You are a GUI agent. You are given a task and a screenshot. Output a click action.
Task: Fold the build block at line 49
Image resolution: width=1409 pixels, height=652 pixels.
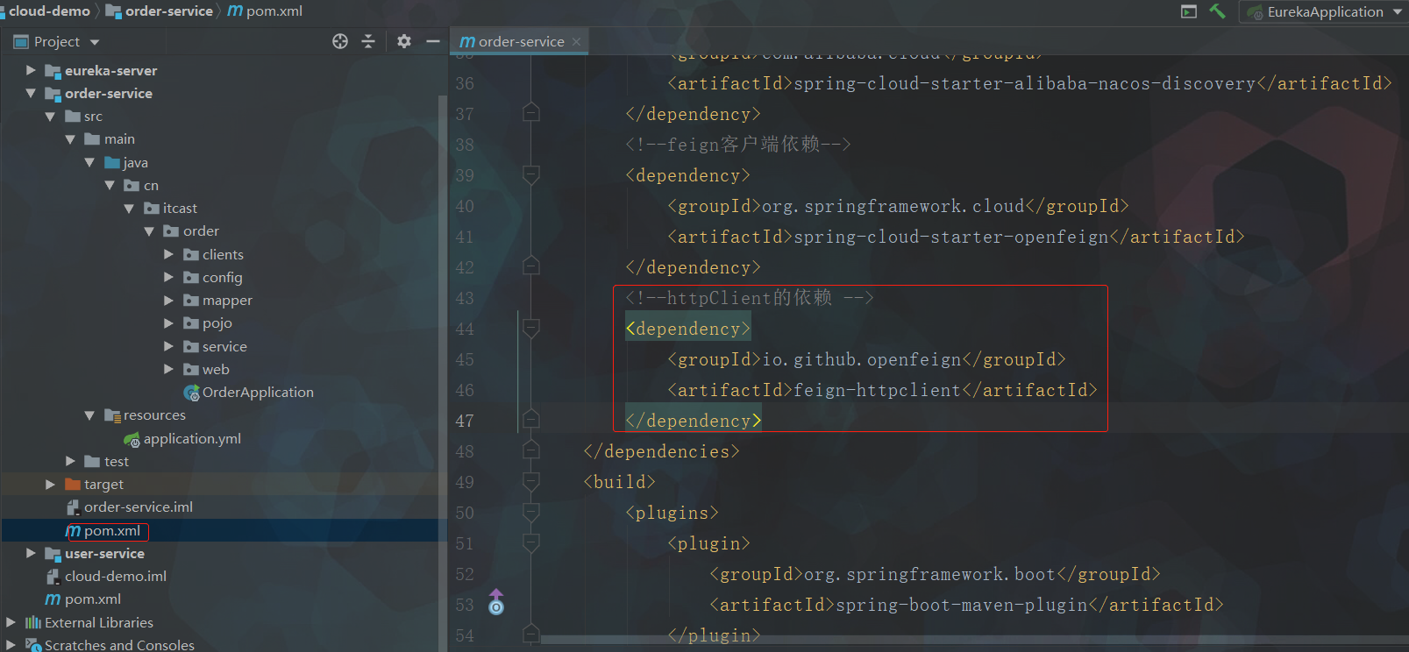coord(530,482)
